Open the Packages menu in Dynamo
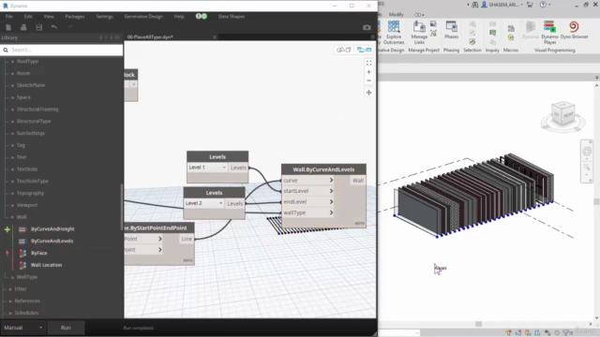Viewport: 600px width, 337px height. pos(75,17)
